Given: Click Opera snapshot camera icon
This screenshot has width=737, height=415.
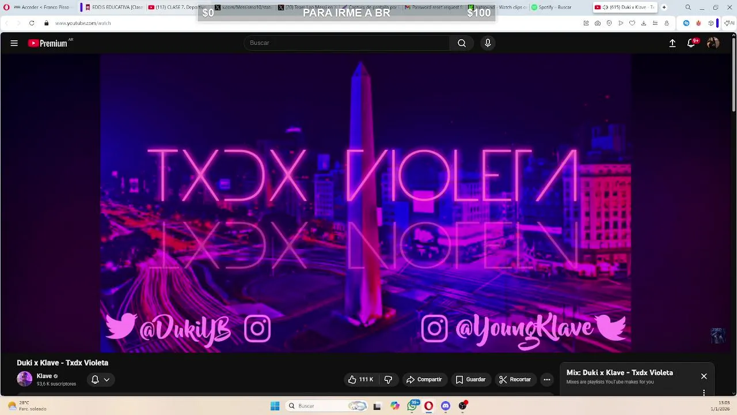Looking at the screenshot, I should tap(598, 23).
